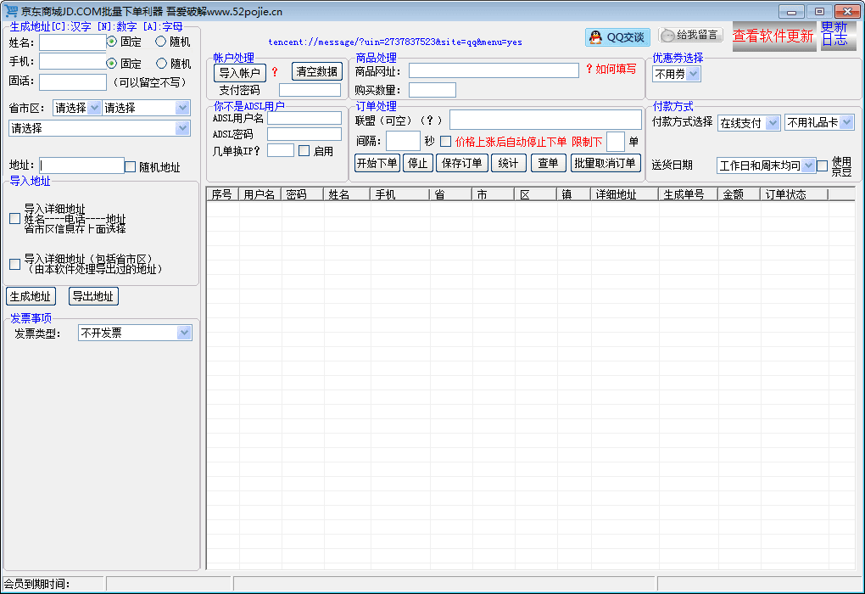Select the 固定 radio button for 手机
The width and height of the screenshot is (865, 594).
[x=111, y=63]
